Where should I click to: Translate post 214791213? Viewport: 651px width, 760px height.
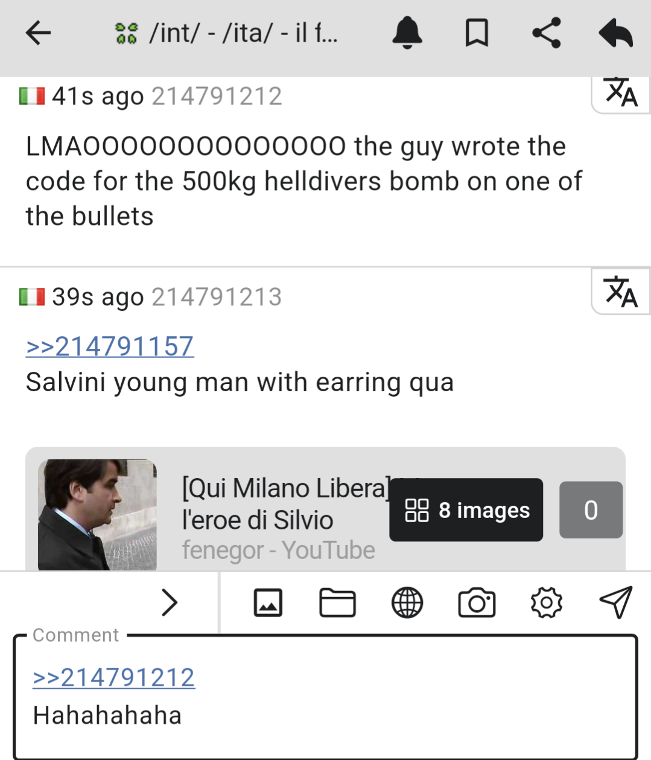click(621, 292)
